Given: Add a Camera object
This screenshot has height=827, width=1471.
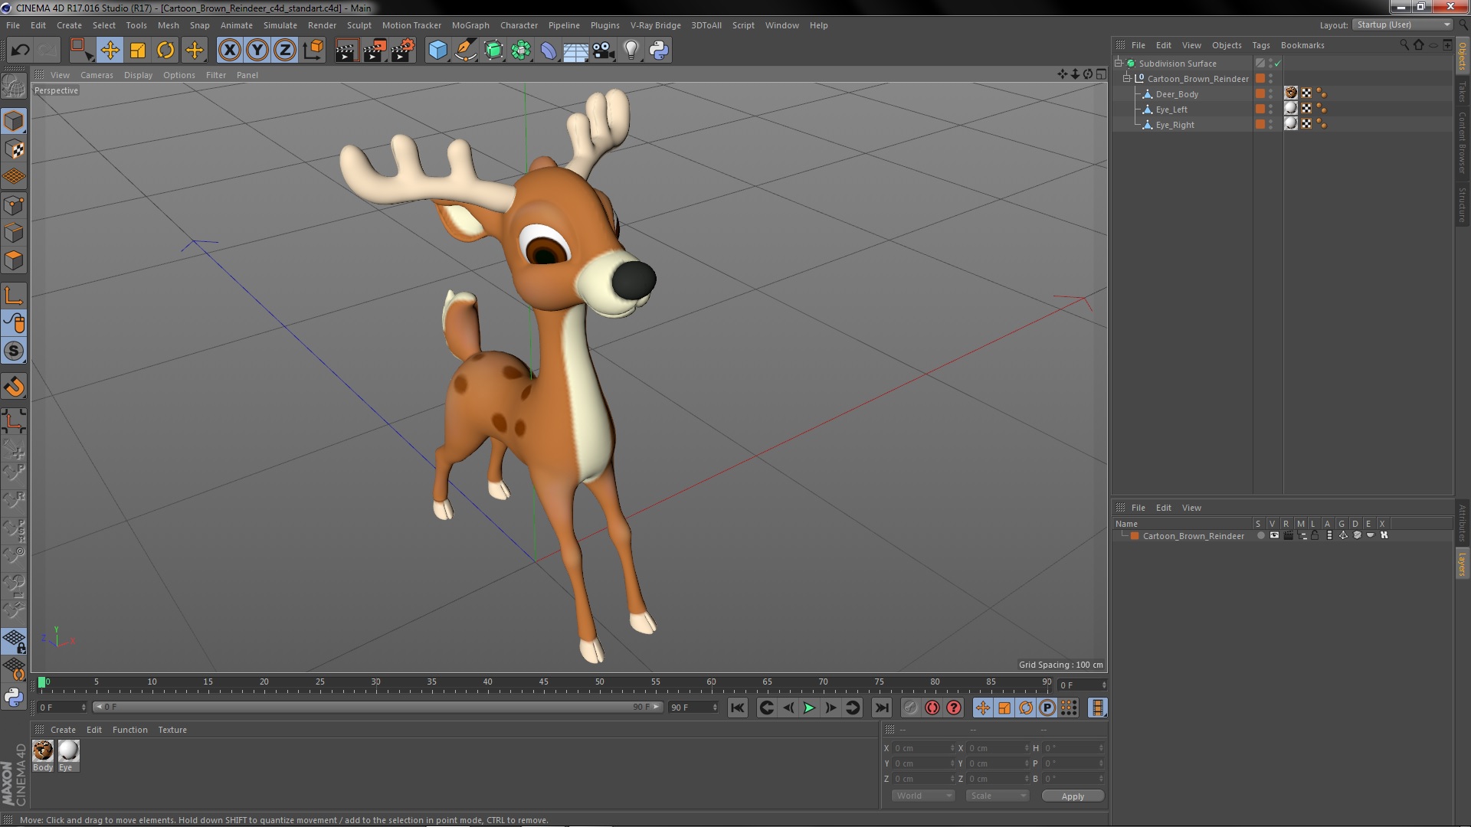Looking at the screenshot, I should click(604, 51).
